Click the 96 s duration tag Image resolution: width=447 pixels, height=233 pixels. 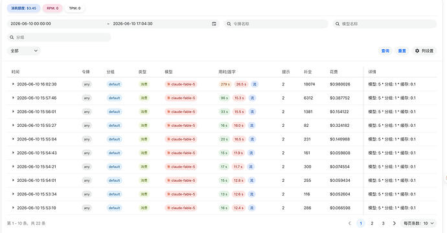coord(224,98)
